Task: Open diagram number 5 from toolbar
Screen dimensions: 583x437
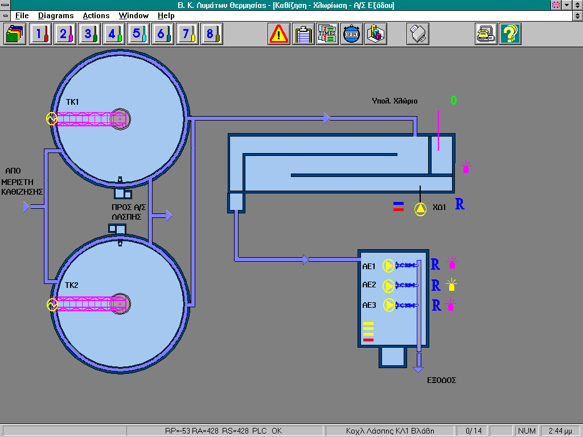Action: [138, 34]
